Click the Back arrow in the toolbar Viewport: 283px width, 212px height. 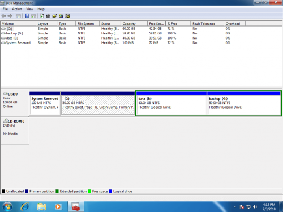click(3, 16)
